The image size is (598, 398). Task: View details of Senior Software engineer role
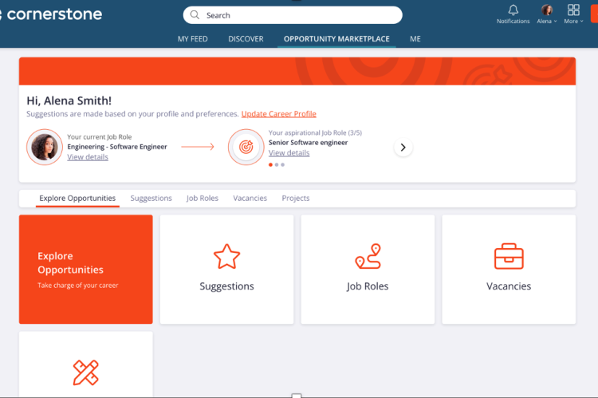289,153
